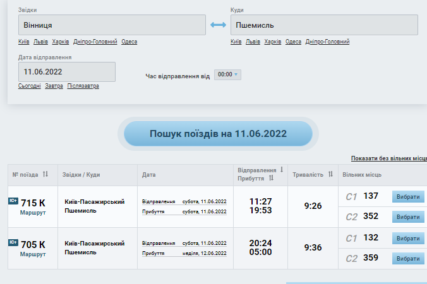Click the Вінниця origin station field
The image size is (427, 284).
pos(112,25)
